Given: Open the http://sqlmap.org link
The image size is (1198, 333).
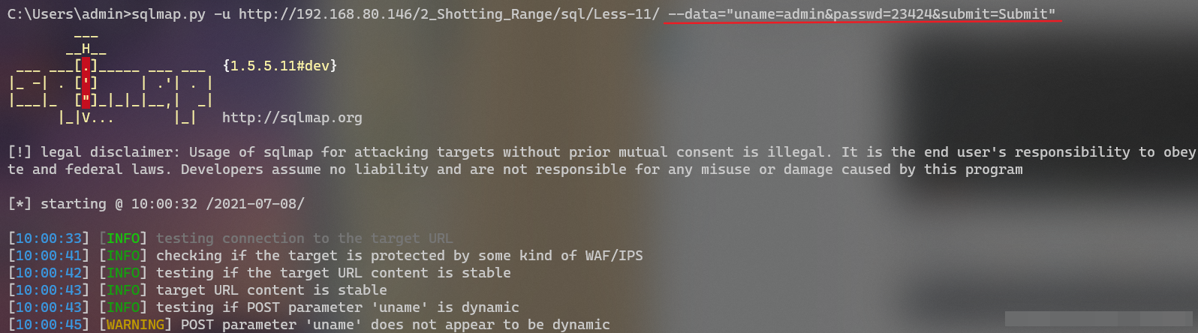Looking at the screenshot, I should (x=292, y=118).
